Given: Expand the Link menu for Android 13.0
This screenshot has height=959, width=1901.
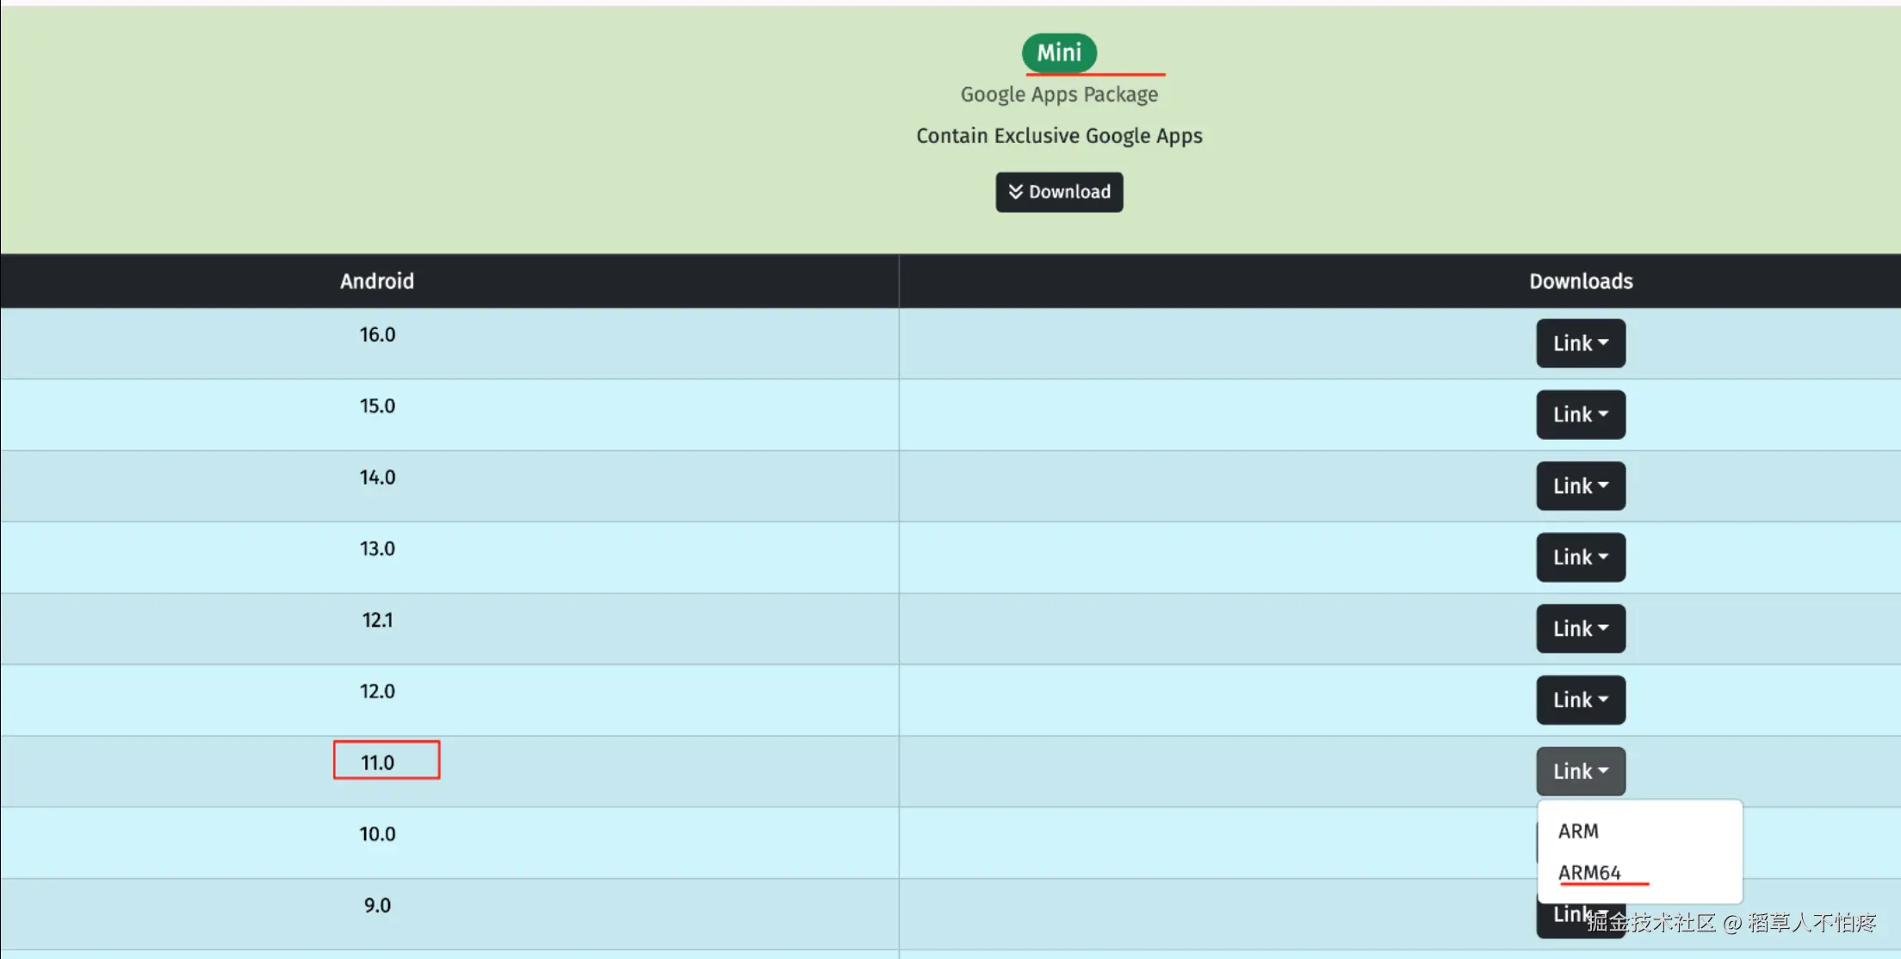Looking at the screenshot, I should pos(1580,558).
